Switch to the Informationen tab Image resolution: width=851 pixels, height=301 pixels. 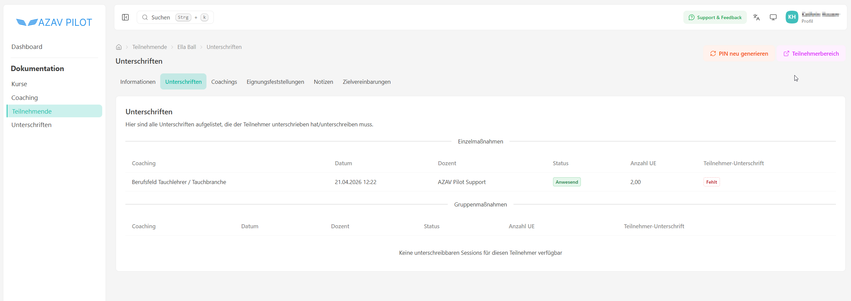pos(138,82)
